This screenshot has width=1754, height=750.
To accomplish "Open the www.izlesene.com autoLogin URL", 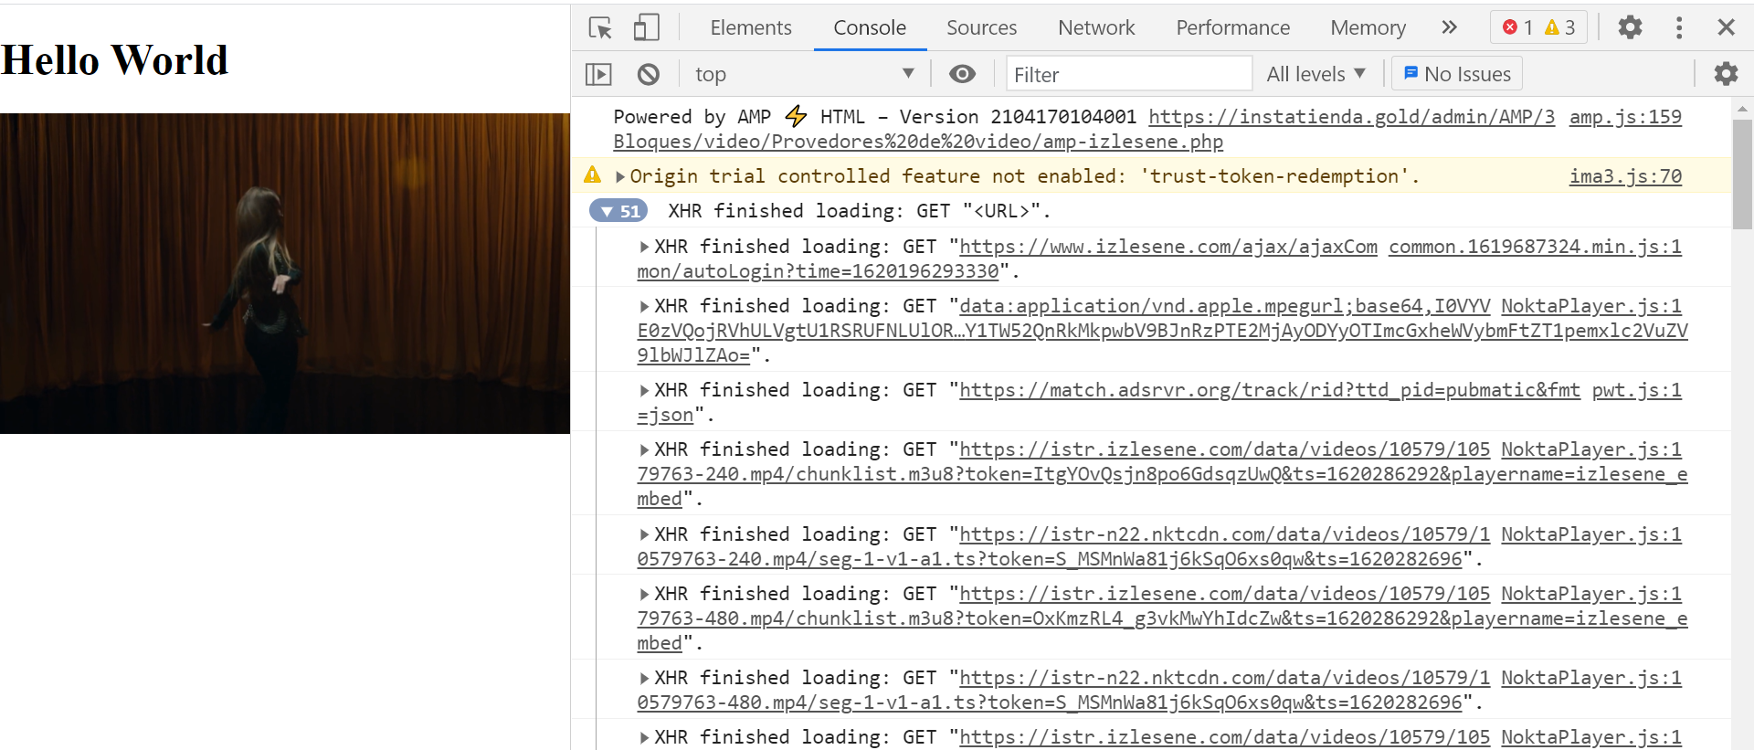I will (1007, 259).
